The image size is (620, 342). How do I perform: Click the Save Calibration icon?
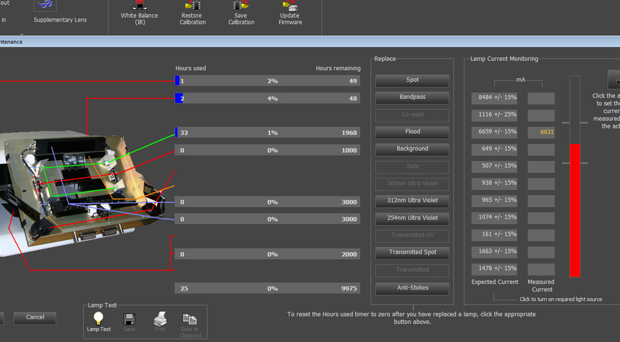[x=241, y=5]
